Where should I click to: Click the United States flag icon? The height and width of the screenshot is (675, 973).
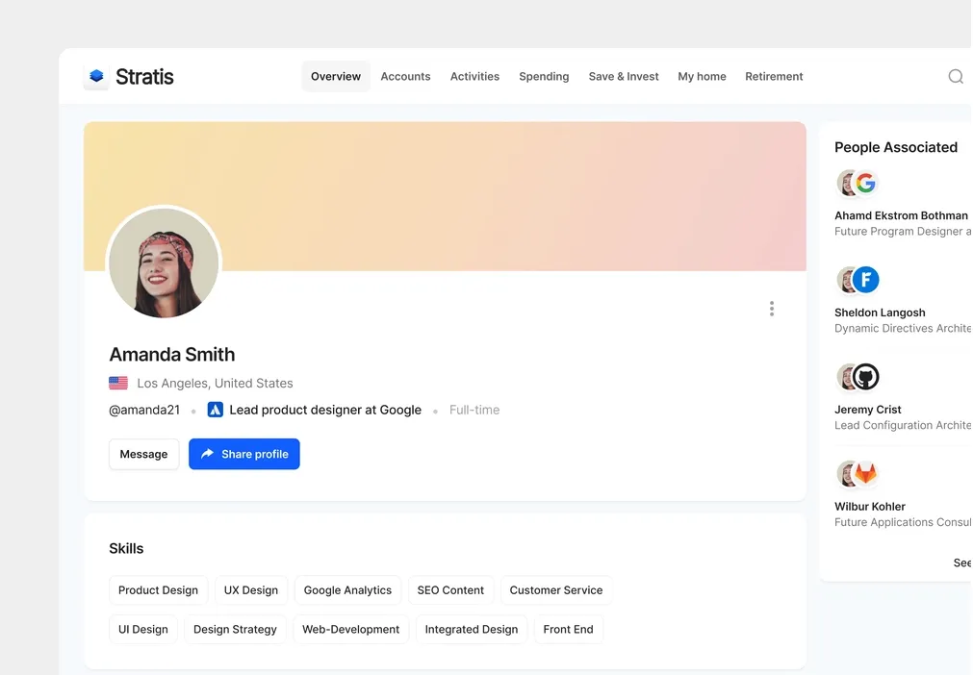click(118, 383)
